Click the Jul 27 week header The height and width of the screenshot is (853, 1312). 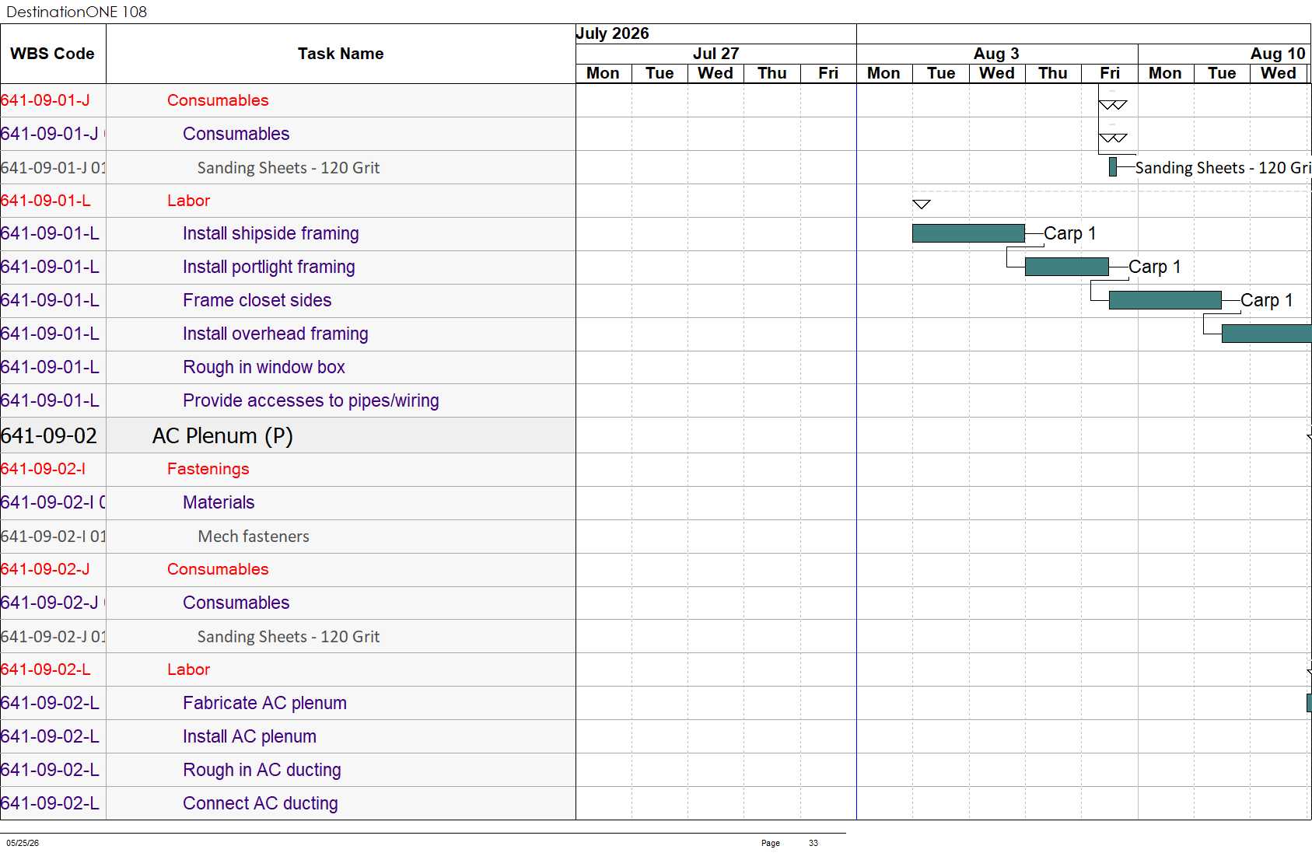(x=716, y=53)
